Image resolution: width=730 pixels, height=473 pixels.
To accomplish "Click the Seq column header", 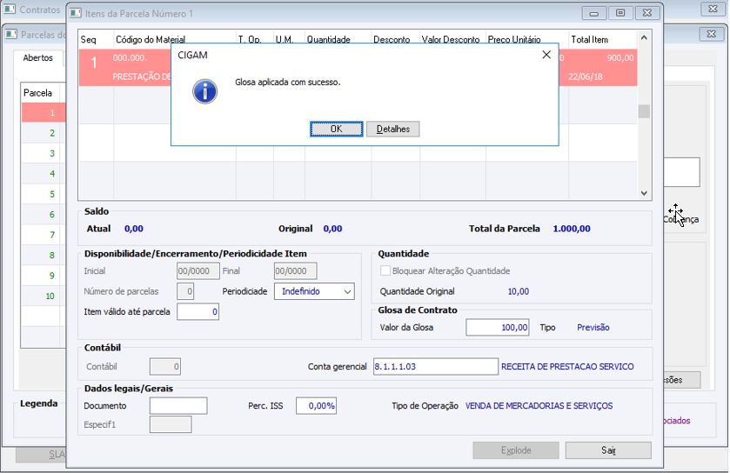I will 96,39.
